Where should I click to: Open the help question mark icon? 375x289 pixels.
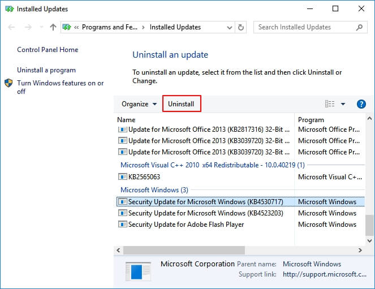361,104
